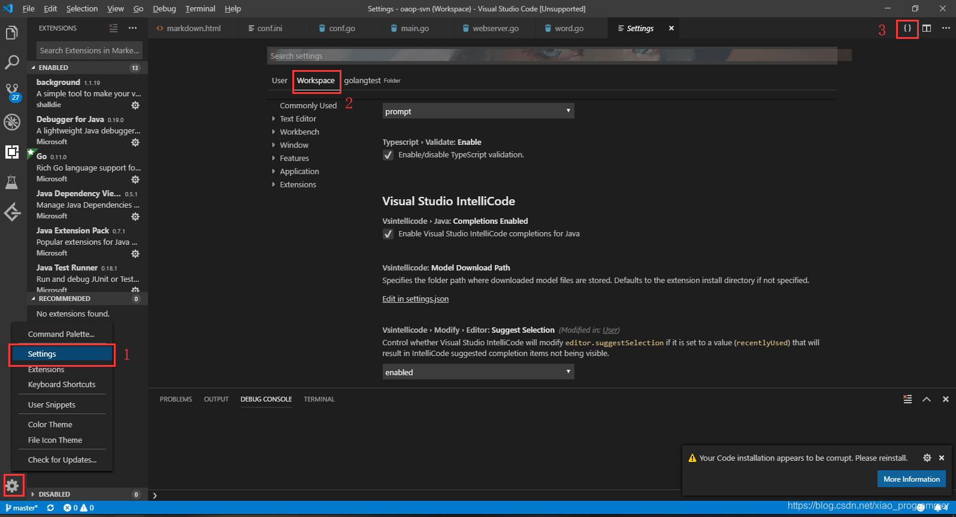Viewport: 956px width, 517px height.
Task: Open the File menu
Action: point(28,8)
